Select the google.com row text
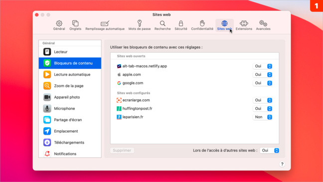 (x=133, y=83)
